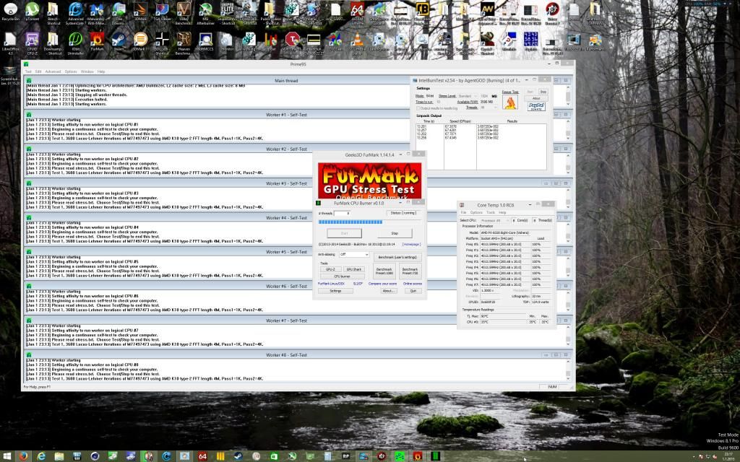Click the About button in IntelBurnTest
Image resolution: width=740 pixels, height=462 pixels.
(x=536, y=98)
